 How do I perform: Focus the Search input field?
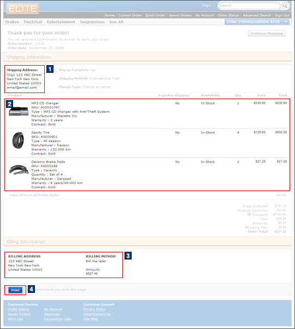pos(249,5)
